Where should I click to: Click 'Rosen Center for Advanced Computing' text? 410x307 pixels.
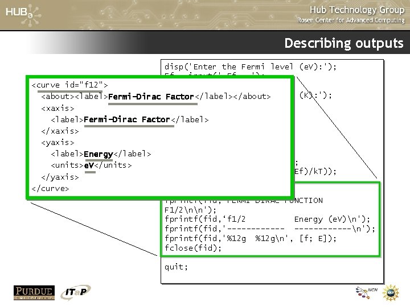click(x=351, y=20)
